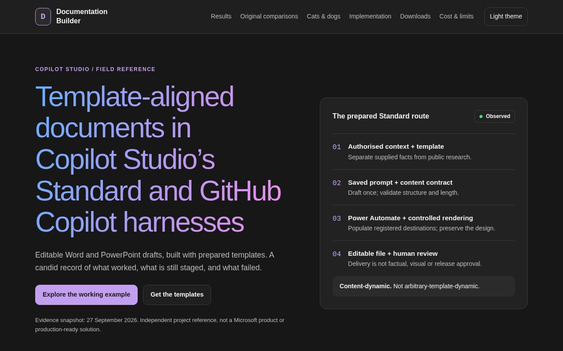Click the Content-dynamic note box

pyautogui.click(x=424, y=286)
